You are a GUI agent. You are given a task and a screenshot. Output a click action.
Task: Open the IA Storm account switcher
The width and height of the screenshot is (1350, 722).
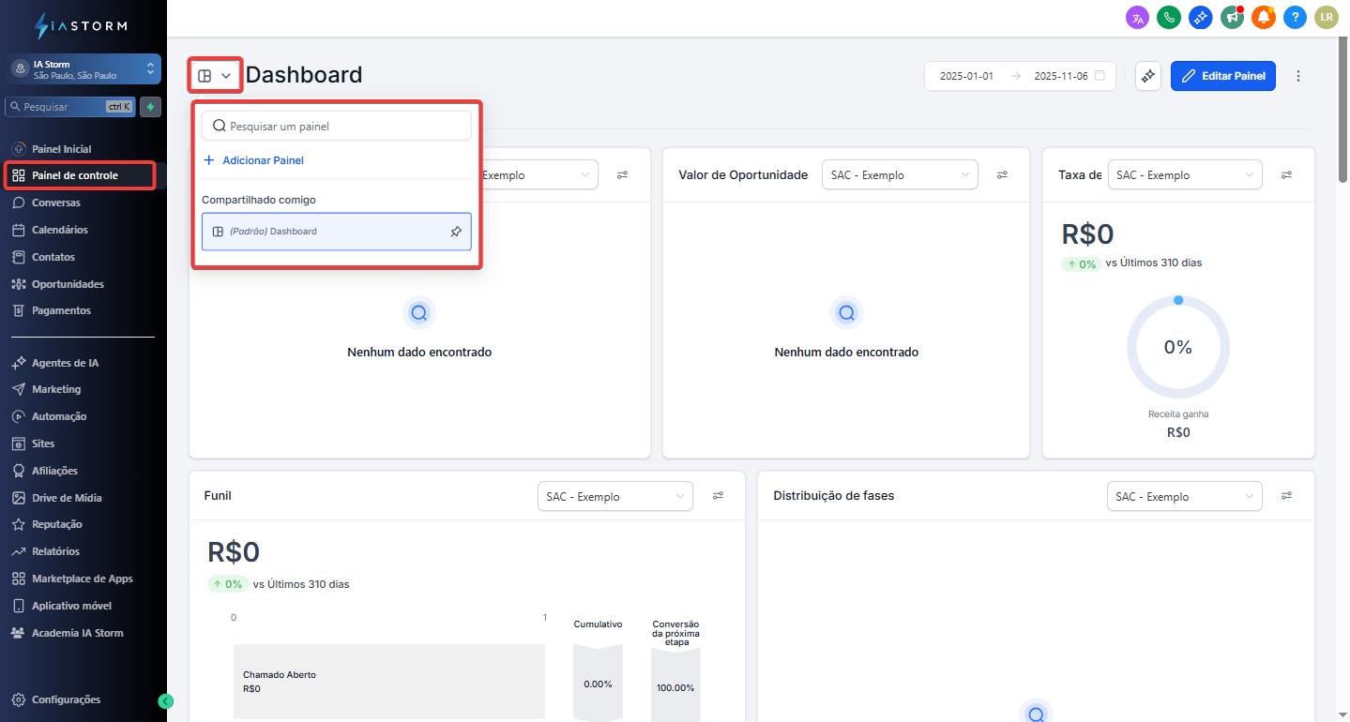pyautogui.click(x=84, y=69)
